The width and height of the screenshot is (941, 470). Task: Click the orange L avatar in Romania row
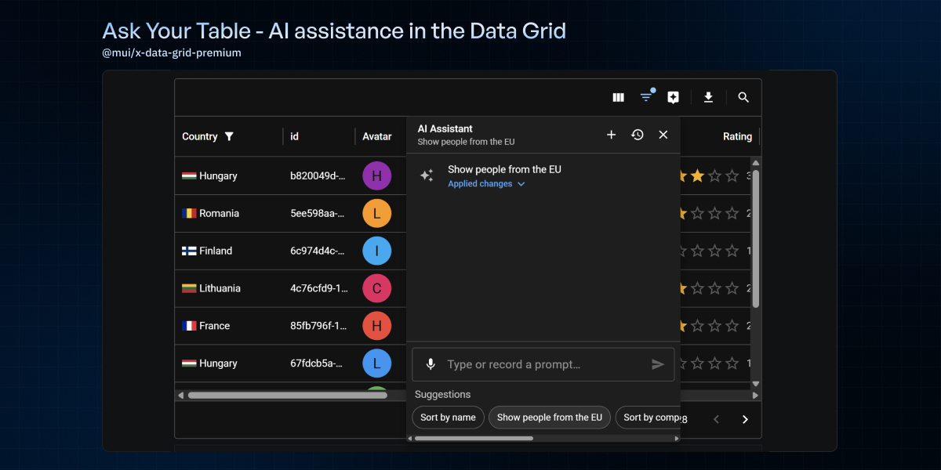(376, 213)
